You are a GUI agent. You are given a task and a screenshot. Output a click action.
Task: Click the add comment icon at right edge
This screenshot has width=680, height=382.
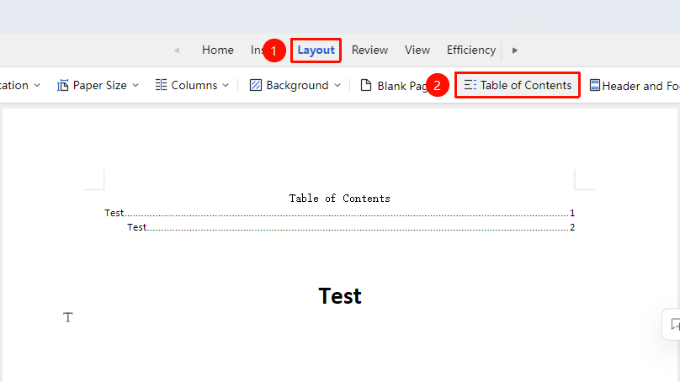675,324
